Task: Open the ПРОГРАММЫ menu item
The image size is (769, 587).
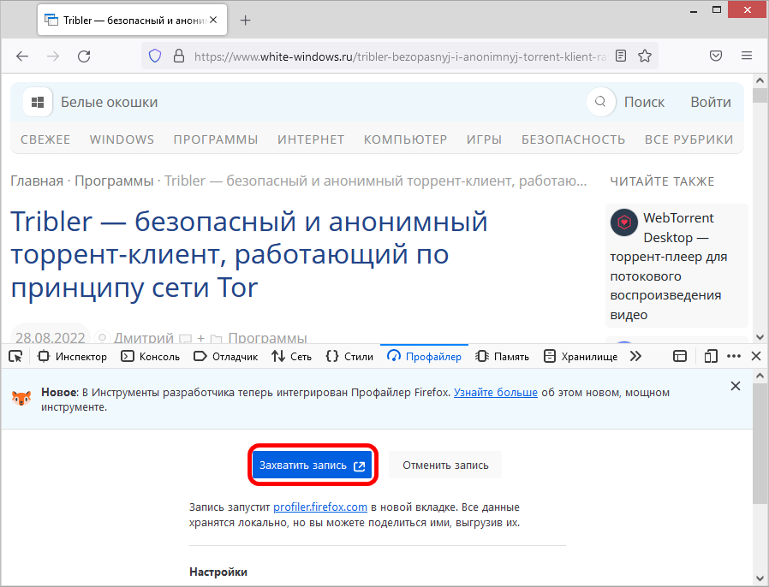Action: click(x=215, y=139)
